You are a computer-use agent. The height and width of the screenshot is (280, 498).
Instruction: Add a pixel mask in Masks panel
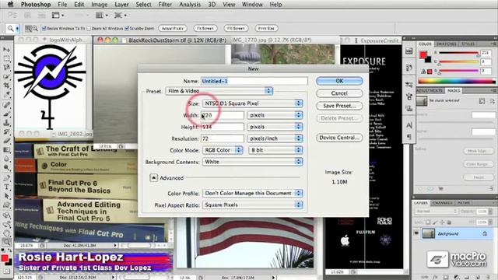click(482, 101)
